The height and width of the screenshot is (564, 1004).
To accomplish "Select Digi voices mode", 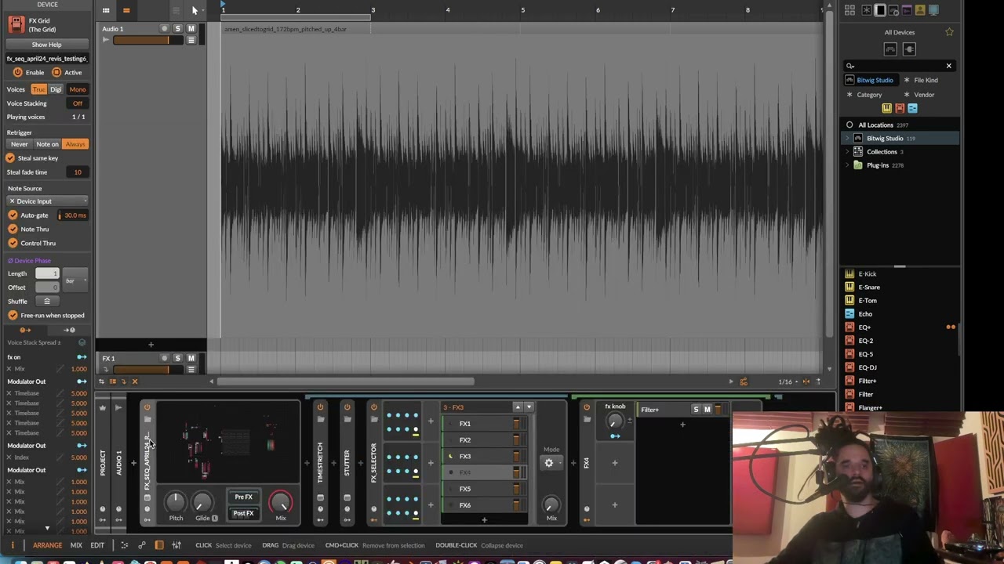I will 56,89.
